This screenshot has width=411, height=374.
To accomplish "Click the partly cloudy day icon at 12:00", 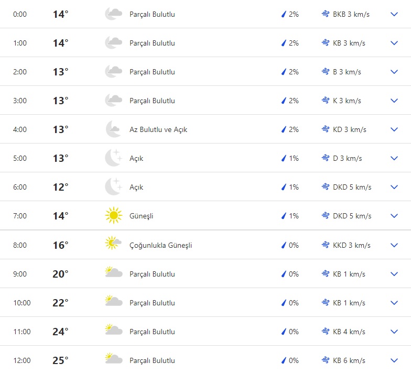I will [113, 360].
